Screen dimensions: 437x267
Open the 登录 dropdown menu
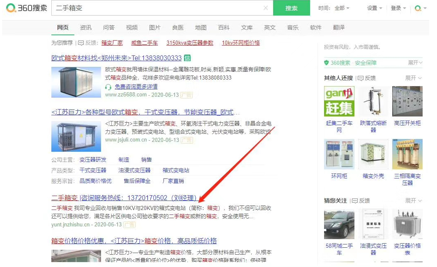pyautogui.click(x=398, y=8)
